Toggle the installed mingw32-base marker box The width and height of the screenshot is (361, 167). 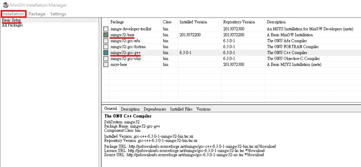tap(106, 35)
